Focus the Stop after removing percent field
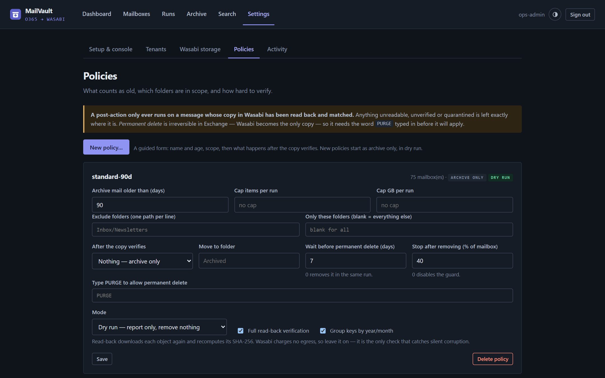Screen dimensions: 605x378 (x=462, y=261)
